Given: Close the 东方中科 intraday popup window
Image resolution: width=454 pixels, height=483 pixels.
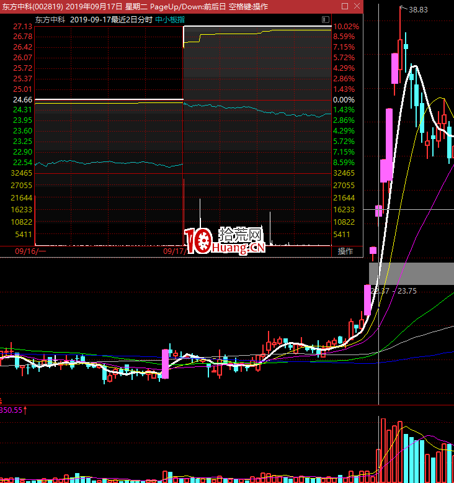Looking at the screenshot, I should pos(357,6).
